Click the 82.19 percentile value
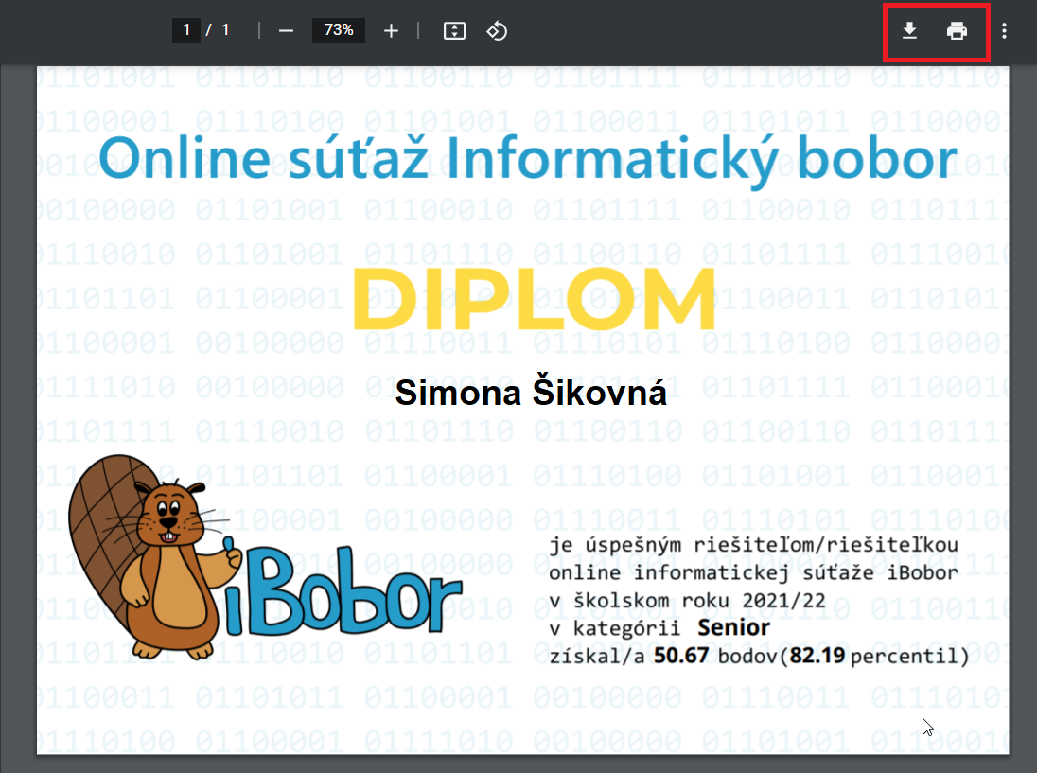 [x=817, y=655]
